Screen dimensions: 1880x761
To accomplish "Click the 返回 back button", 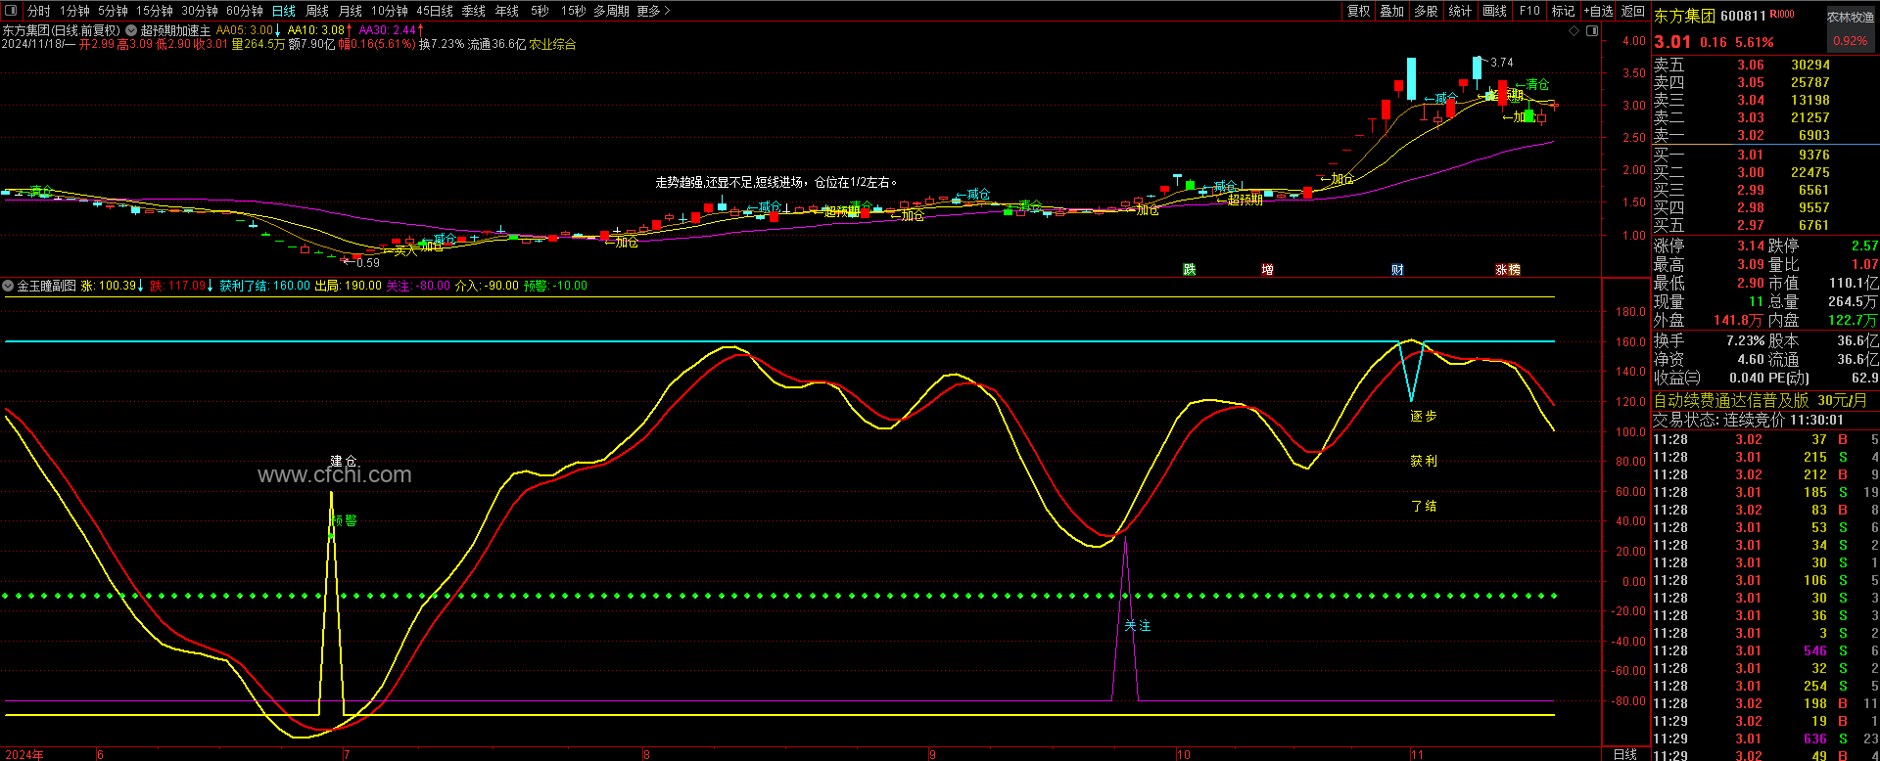I will [x=1632, y=11].
